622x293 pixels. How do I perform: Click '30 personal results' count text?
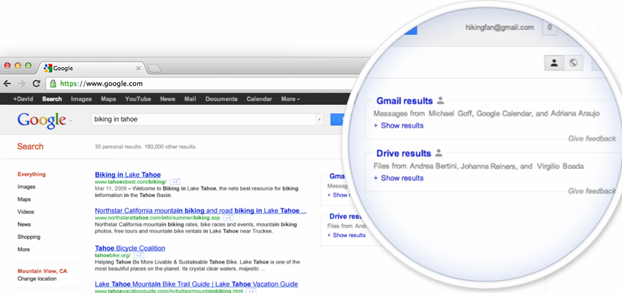[x=117, y=147]
